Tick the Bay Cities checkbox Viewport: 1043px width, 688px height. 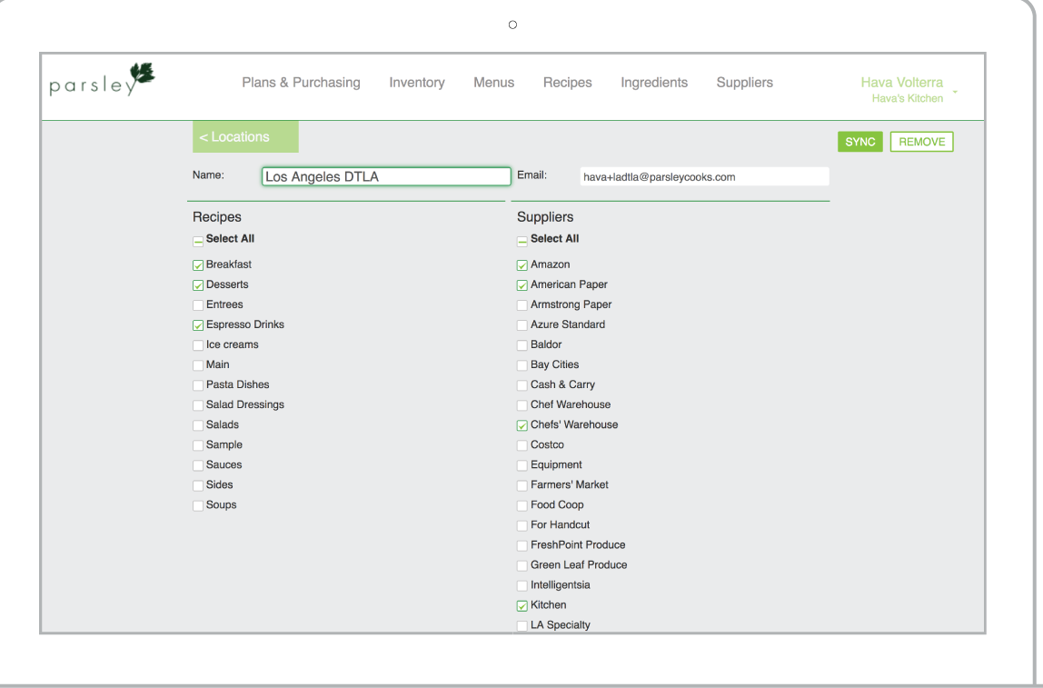coord(522,365)
